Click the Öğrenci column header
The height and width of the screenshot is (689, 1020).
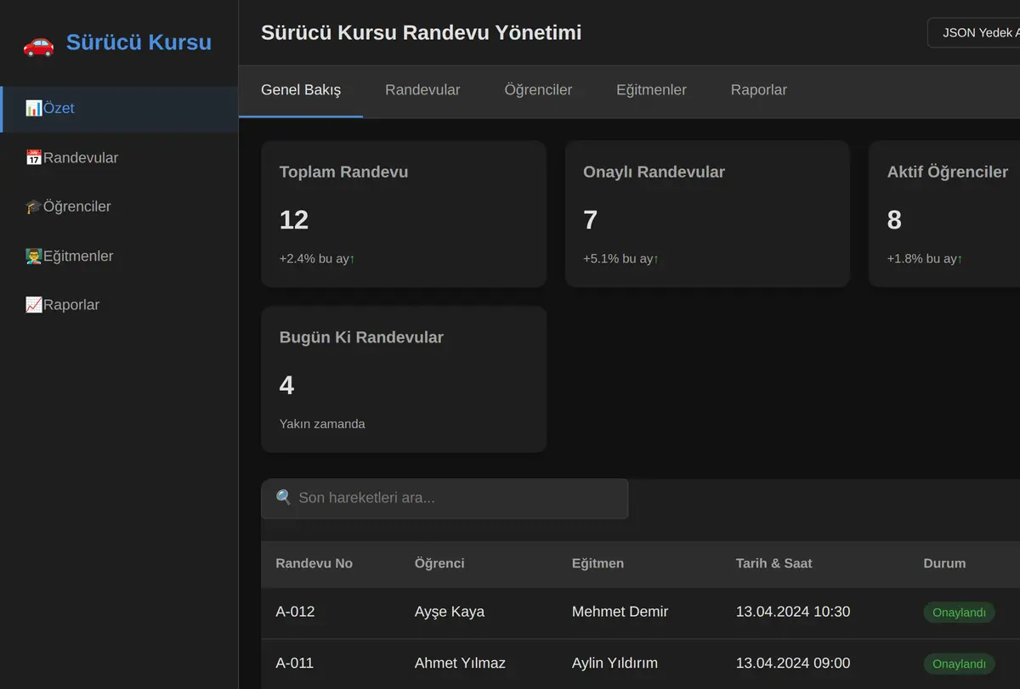[439, 564]
